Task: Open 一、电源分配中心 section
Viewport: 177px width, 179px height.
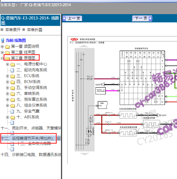Action: pos(32,64)
